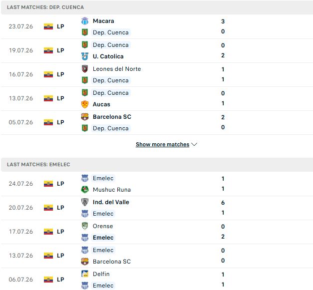Screen dimensions: 313x290
Task: Click the Delfin team crest icon
Action: 85,274
